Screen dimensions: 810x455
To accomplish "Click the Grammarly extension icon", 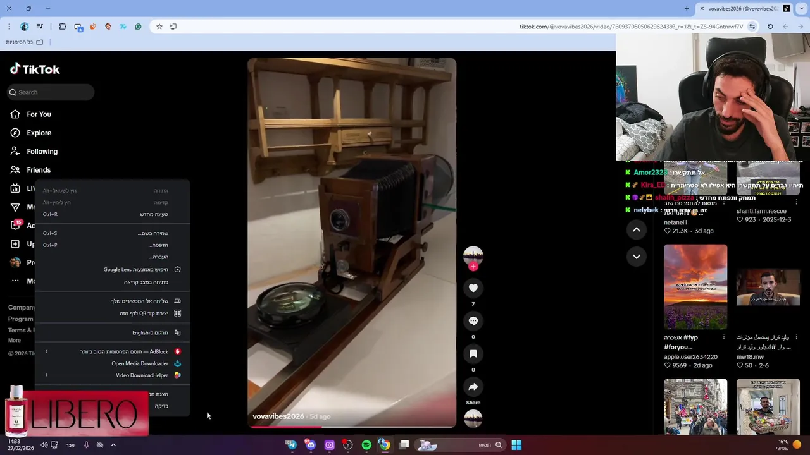I will click(x=139, y=27).
